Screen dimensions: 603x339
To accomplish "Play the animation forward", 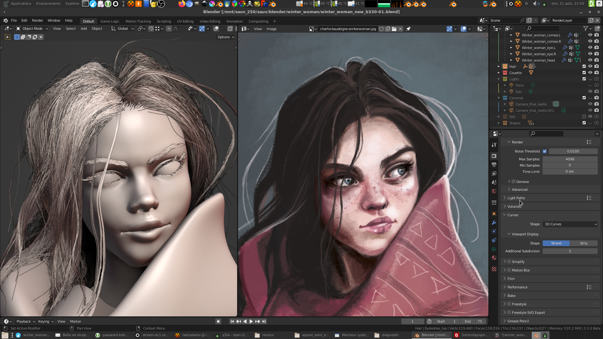I will tap(251, 321).
